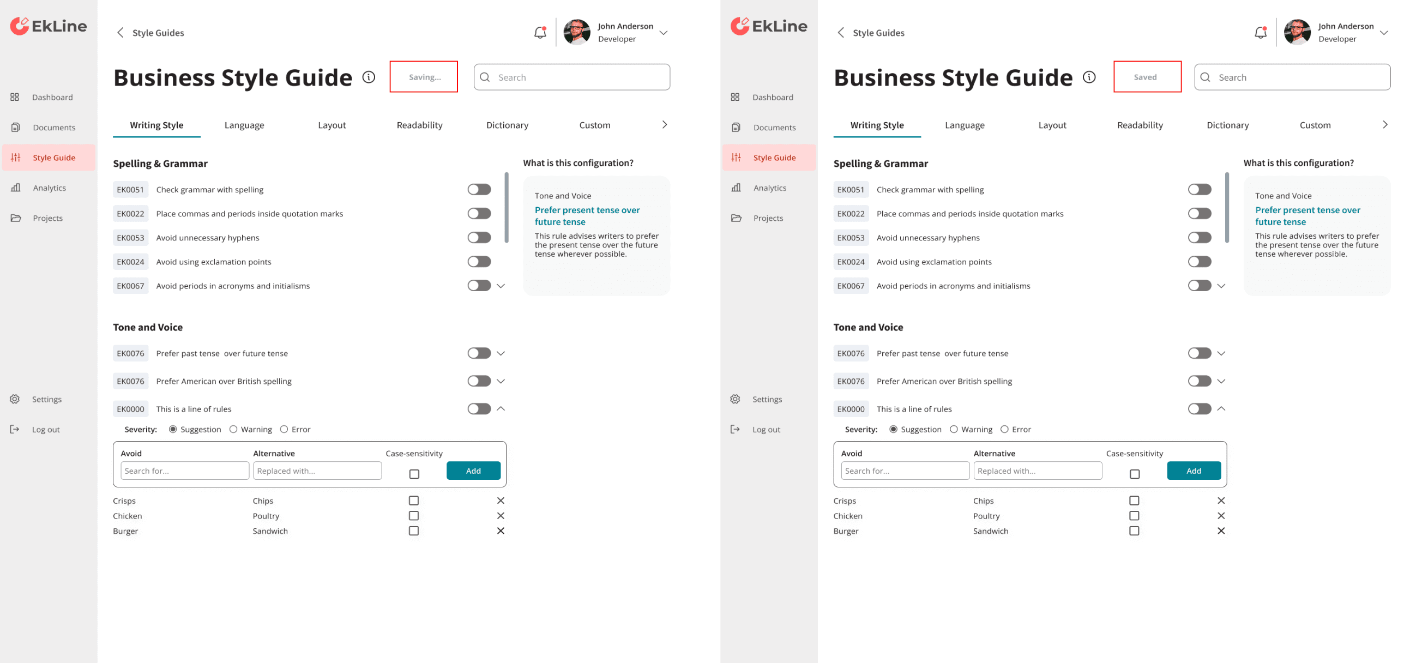1422x663 pixels.
Task: Select Warning severity in the Saved view
Action: click(x=953, y=430)
